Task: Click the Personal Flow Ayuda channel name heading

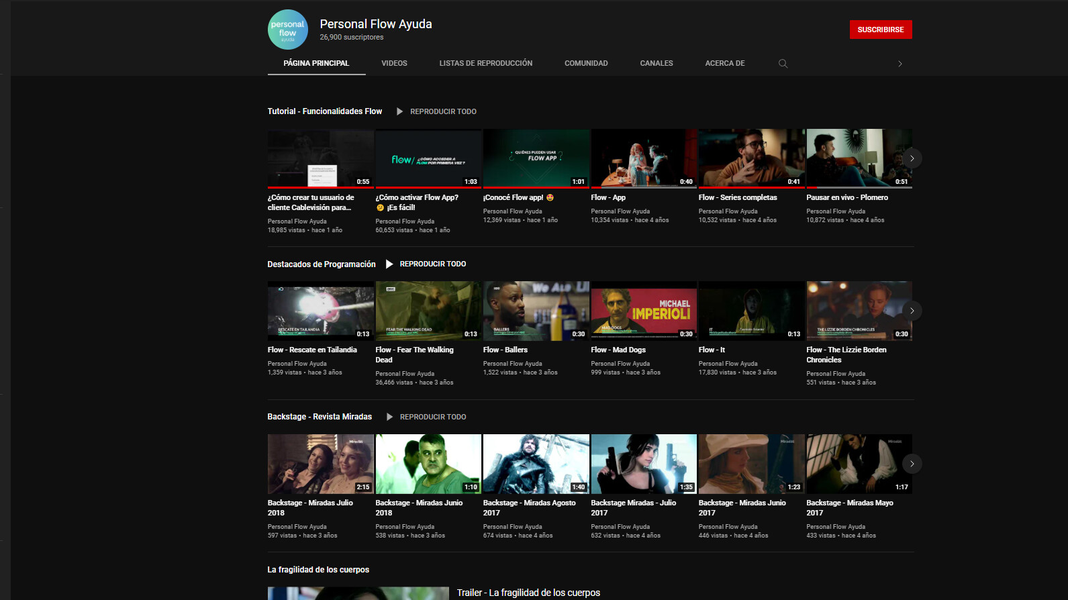Action: click(x=376, y=24)
